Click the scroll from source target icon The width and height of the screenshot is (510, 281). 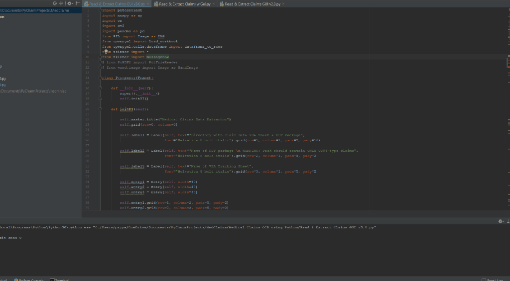coord(54,3)
